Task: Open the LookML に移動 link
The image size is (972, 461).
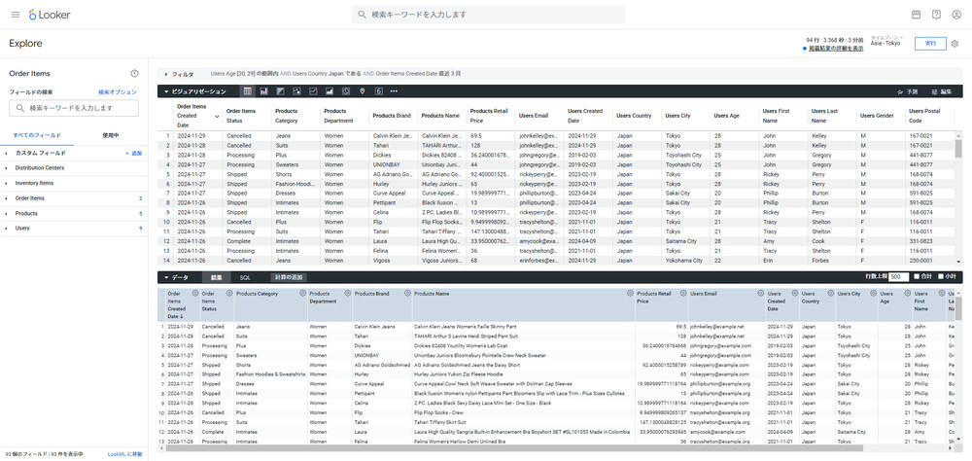Action: click(x=124, y=454)
